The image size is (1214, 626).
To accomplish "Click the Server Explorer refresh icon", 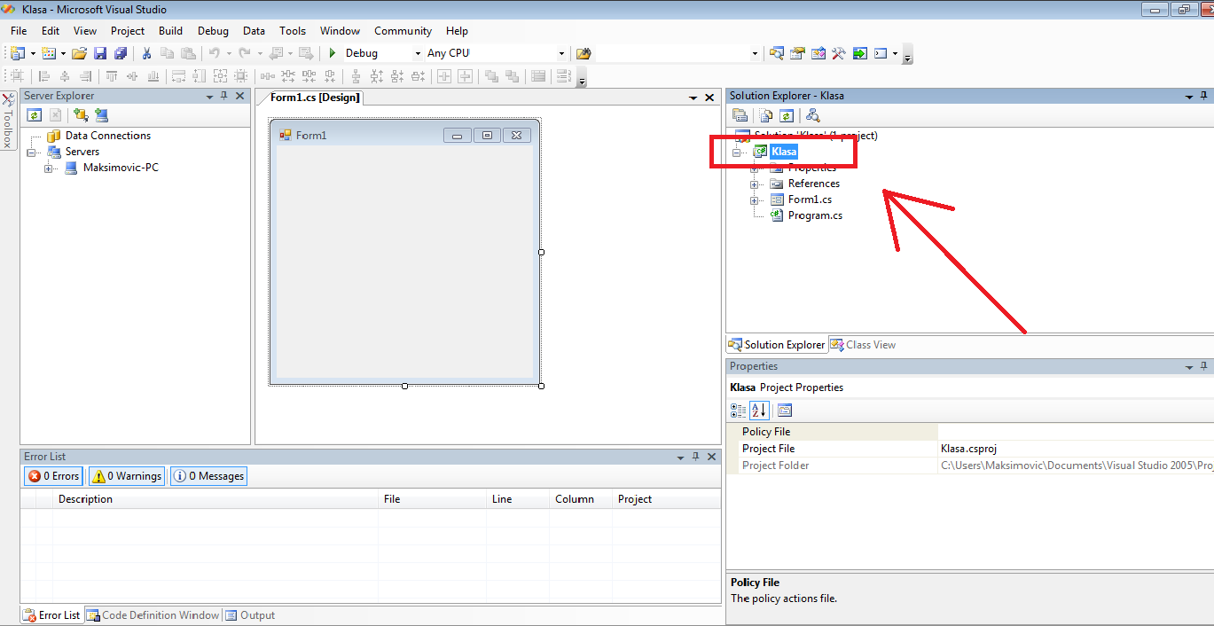I will pyautogui.click(x=34, y=115).
